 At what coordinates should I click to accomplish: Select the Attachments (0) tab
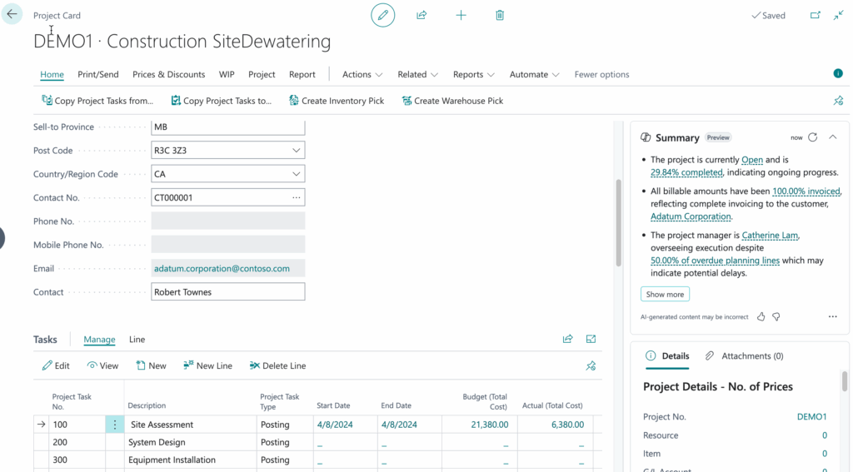[x=744, y=355]
